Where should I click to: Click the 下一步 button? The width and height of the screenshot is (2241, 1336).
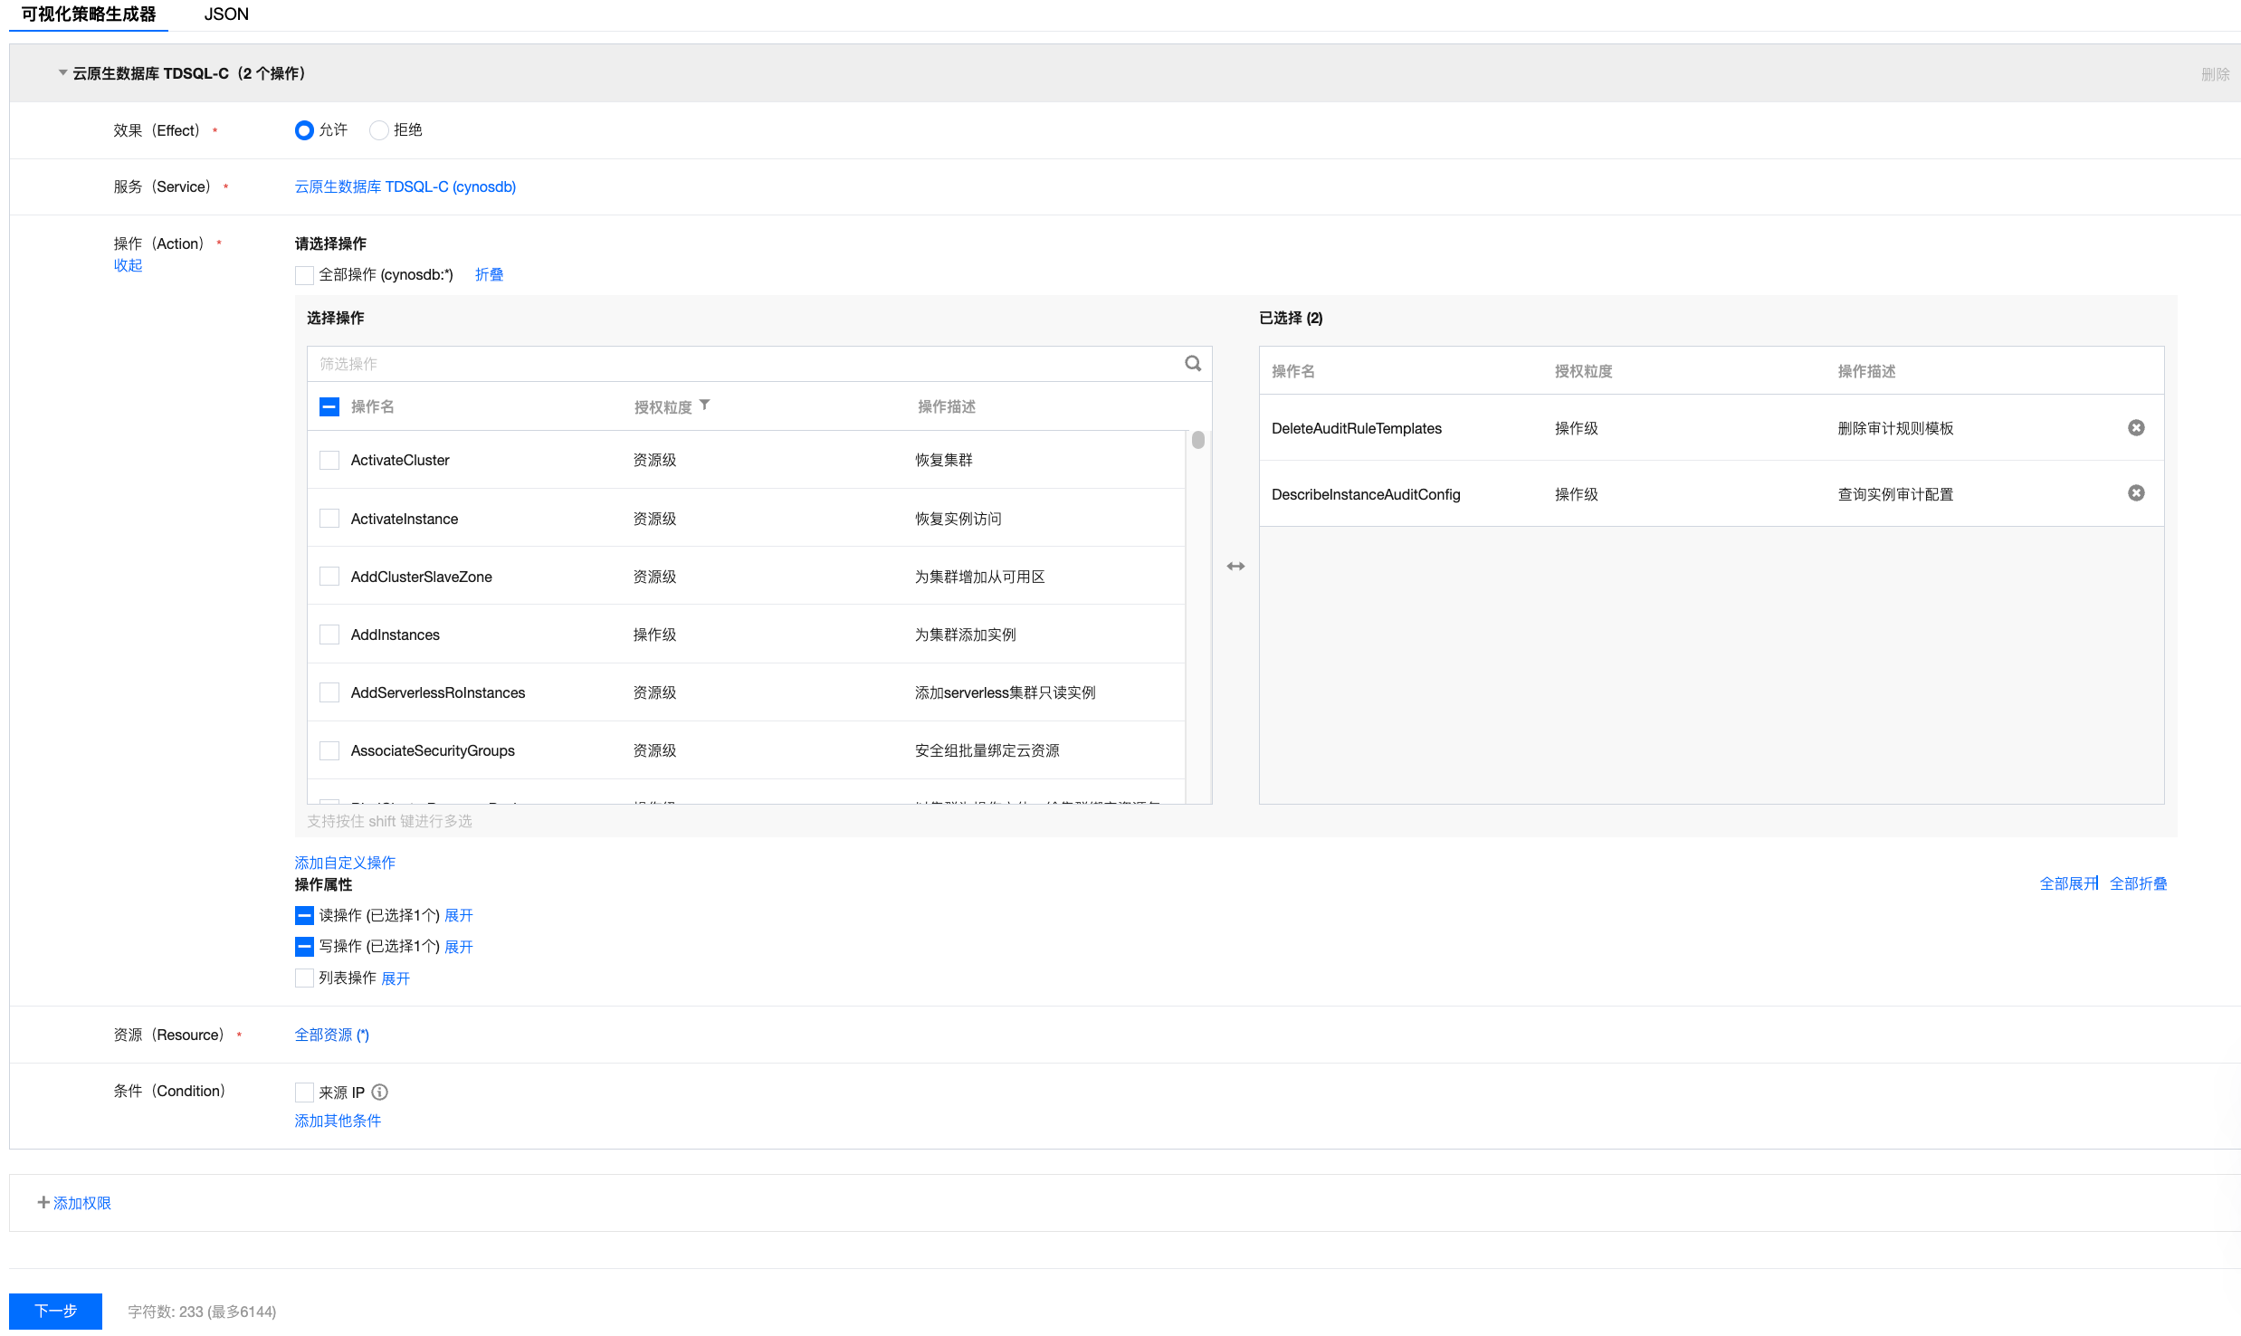[x=56, y=1311]
